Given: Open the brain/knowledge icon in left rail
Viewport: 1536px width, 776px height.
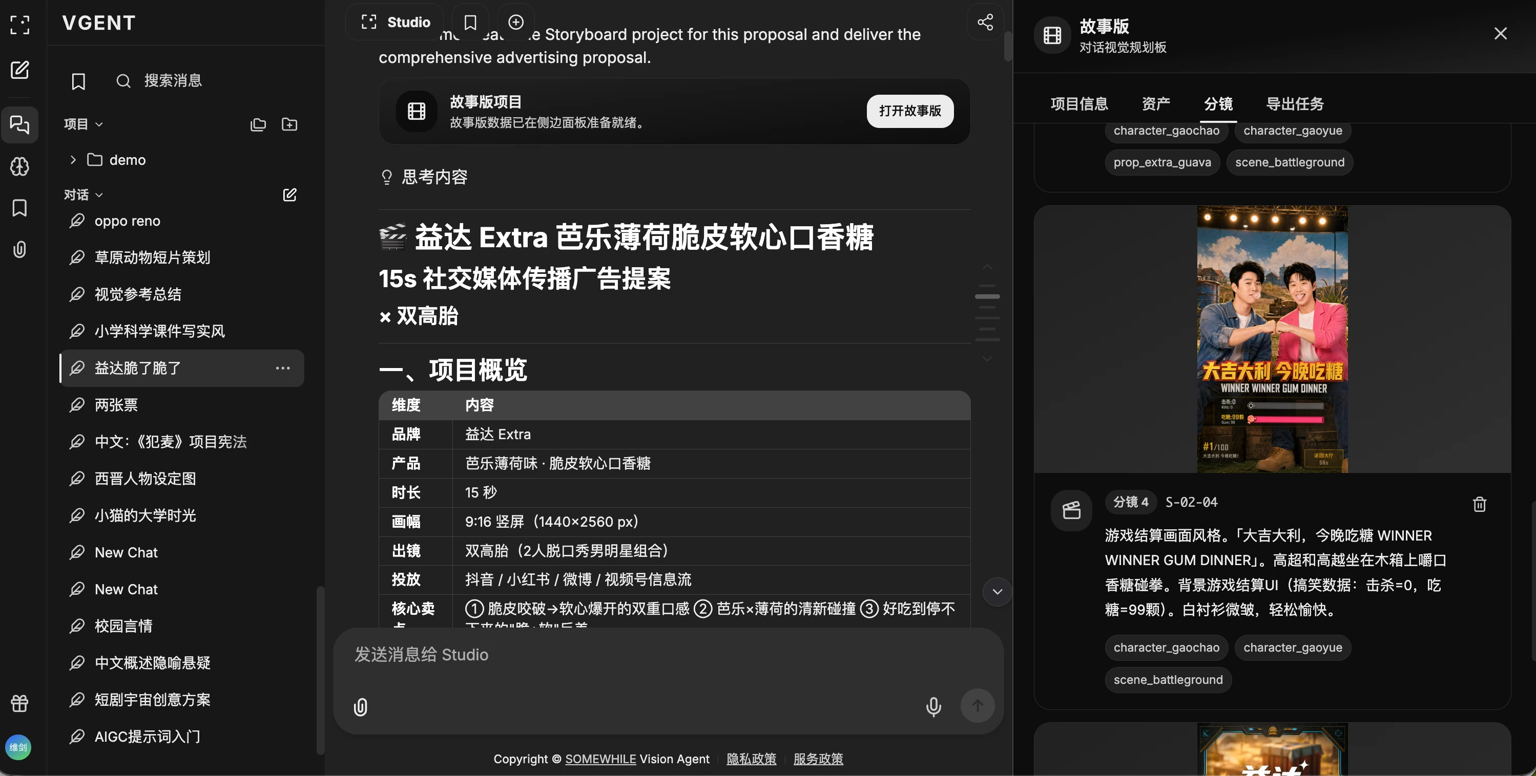Looking at the screenshot, I should pos(19,166).
